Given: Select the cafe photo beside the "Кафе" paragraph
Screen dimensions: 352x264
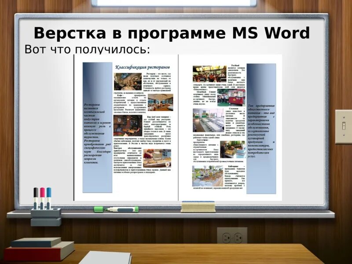Looking at the screenshot, I should tap(161, 103).
